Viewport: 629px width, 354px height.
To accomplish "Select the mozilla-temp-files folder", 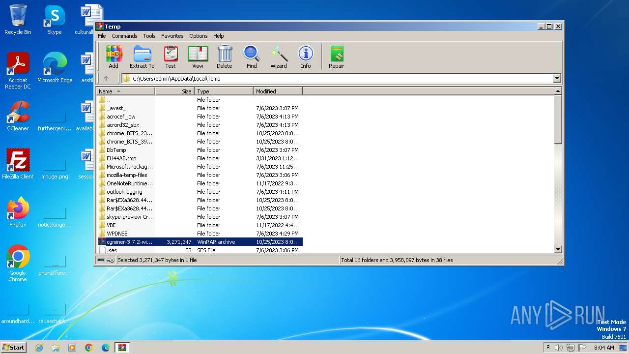I will pos(200,175).
